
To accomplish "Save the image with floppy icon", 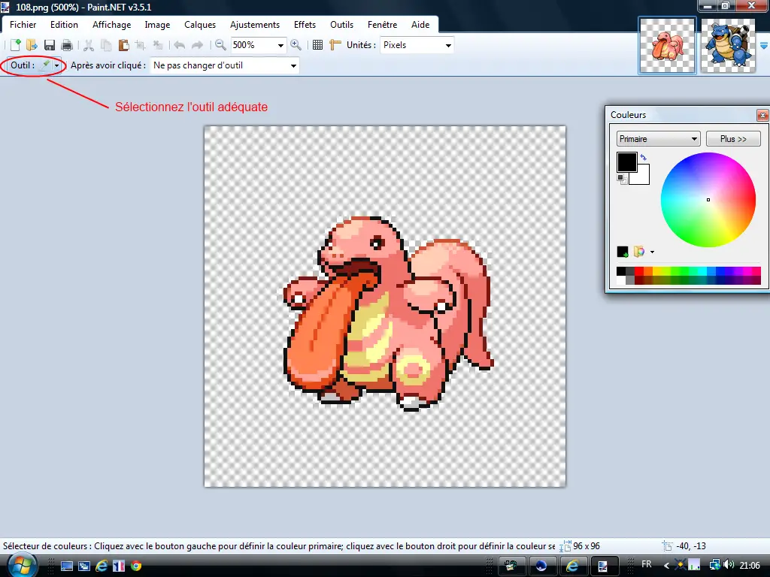I will coord(50,45).
